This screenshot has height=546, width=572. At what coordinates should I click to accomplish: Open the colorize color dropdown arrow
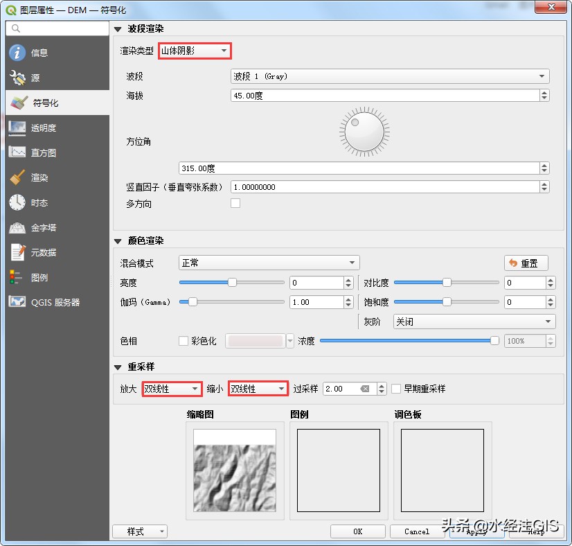[290, 341]
